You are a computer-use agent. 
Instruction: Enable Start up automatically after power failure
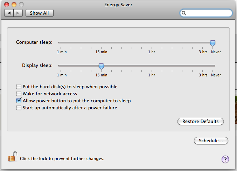coord(19,108)
